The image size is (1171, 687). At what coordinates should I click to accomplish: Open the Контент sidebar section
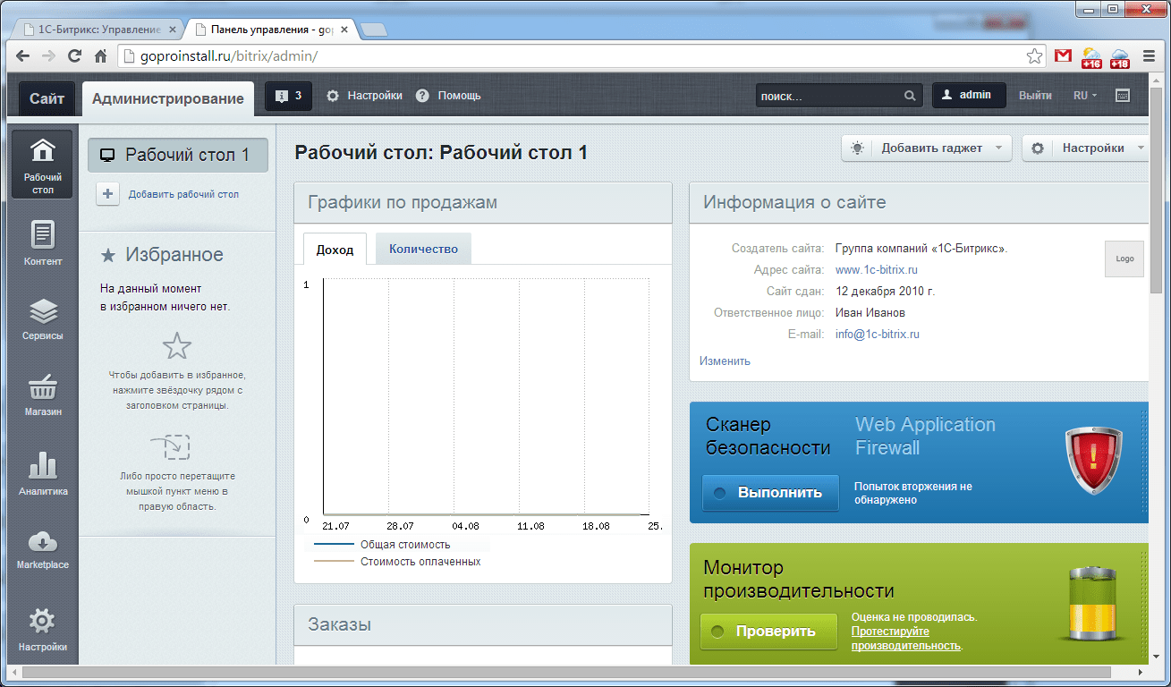pos(43,243)
